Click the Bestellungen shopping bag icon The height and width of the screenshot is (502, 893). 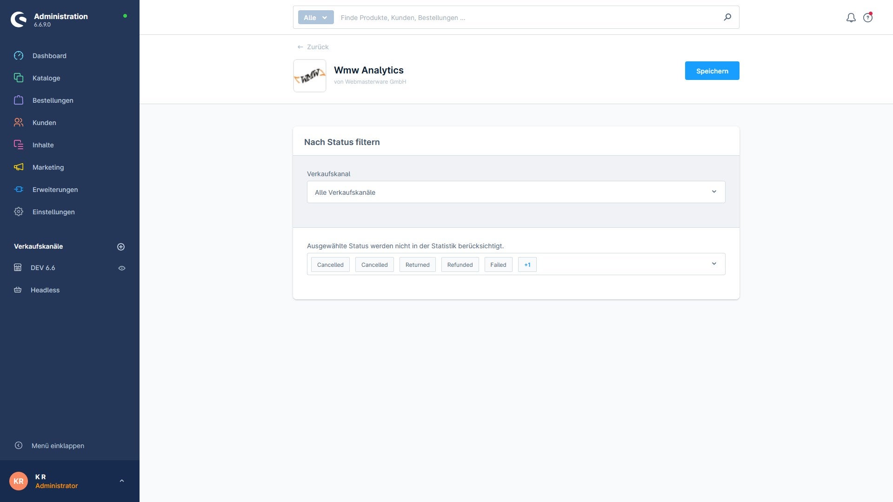[x=19, y=100]
